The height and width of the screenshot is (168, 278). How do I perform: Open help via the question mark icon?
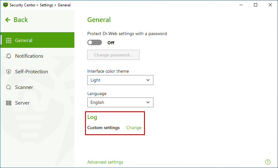[267, 162]
